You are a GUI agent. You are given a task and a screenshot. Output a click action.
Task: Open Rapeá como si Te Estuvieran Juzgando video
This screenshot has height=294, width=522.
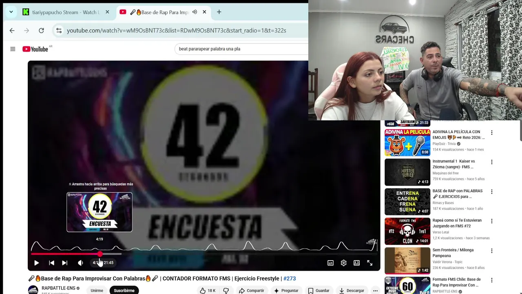pyautogui.click(x=457, y=223)
